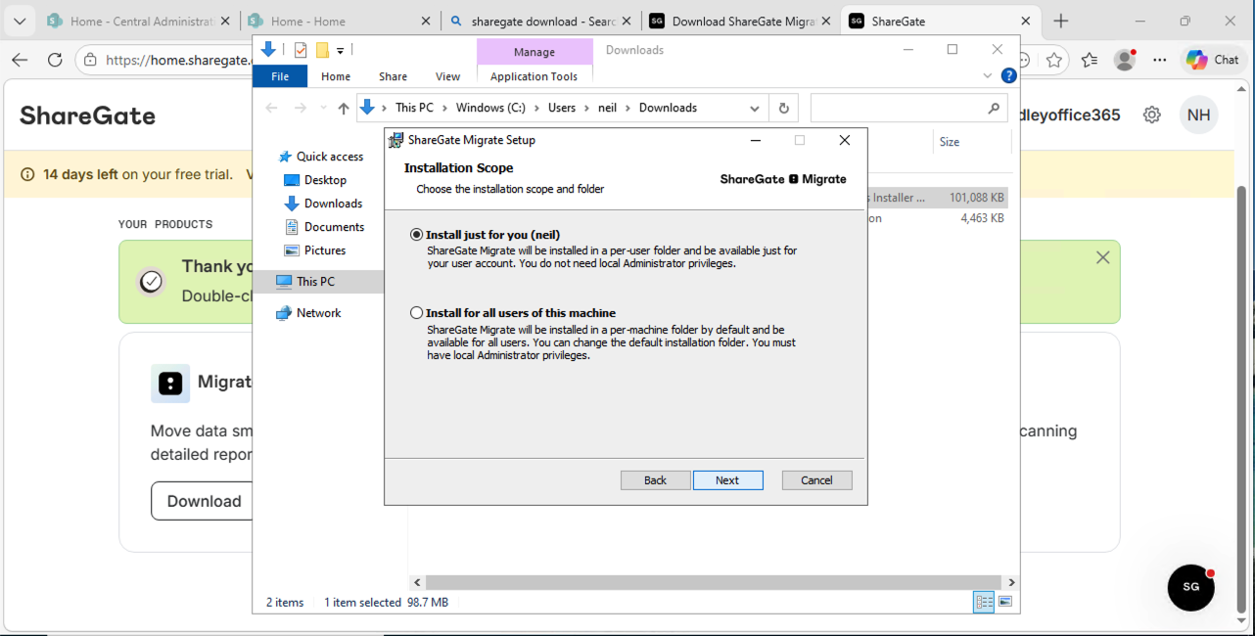Click the 4,463 KB file size cell
Screen dimensions: 1255x636
coord(983,218)
